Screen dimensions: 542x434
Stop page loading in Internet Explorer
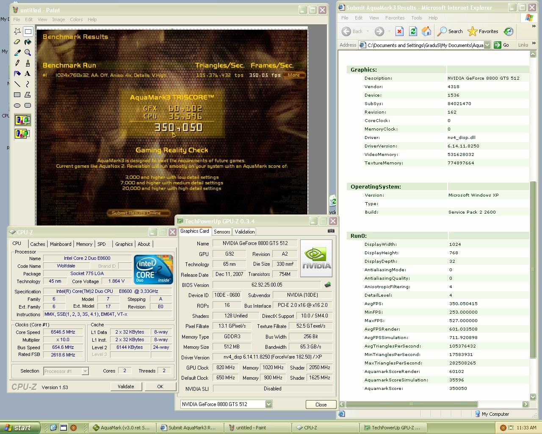pyautogui.click(x=399, y=31)
